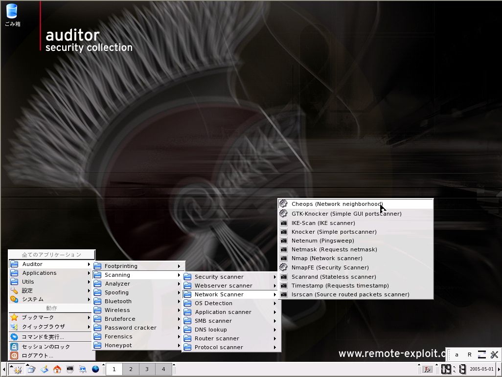Click the left panel hide arrow button

3,369
